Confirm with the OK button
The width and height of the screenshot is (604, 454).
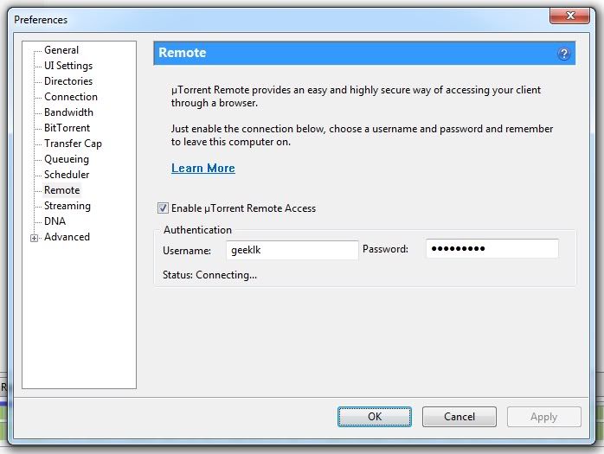[x=375, y=417]
